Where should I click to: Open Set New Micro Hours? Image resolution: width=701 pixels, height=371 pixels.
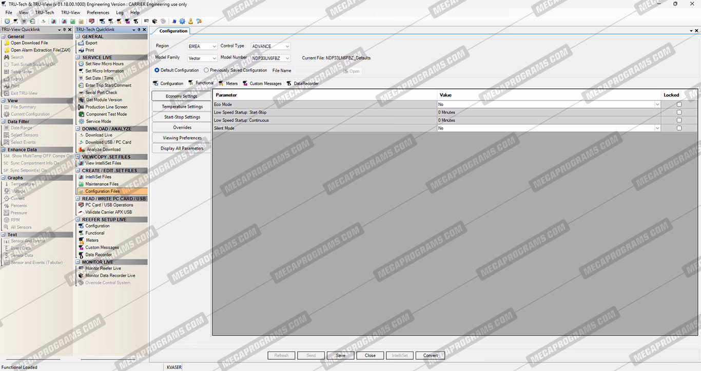point(104,64)
